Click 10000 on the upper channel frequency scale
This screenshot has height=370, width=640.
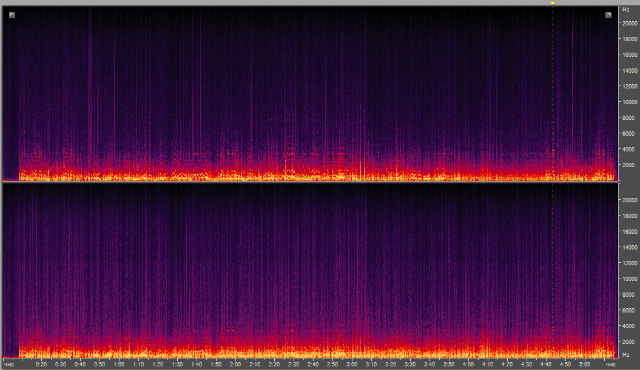tap(630, 102)
